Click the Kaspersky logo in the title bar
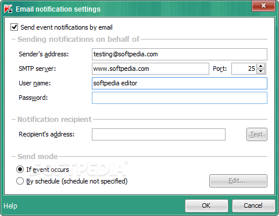279x216 pixels. point(8,9)
